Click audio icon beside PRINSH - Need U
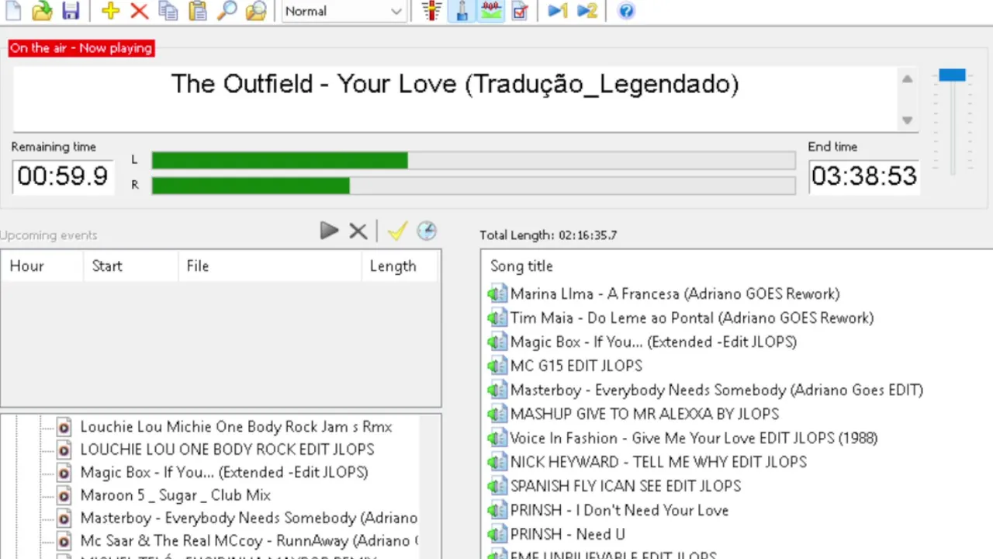Screen dimensions: 993x559 click(x=496, y=535)
